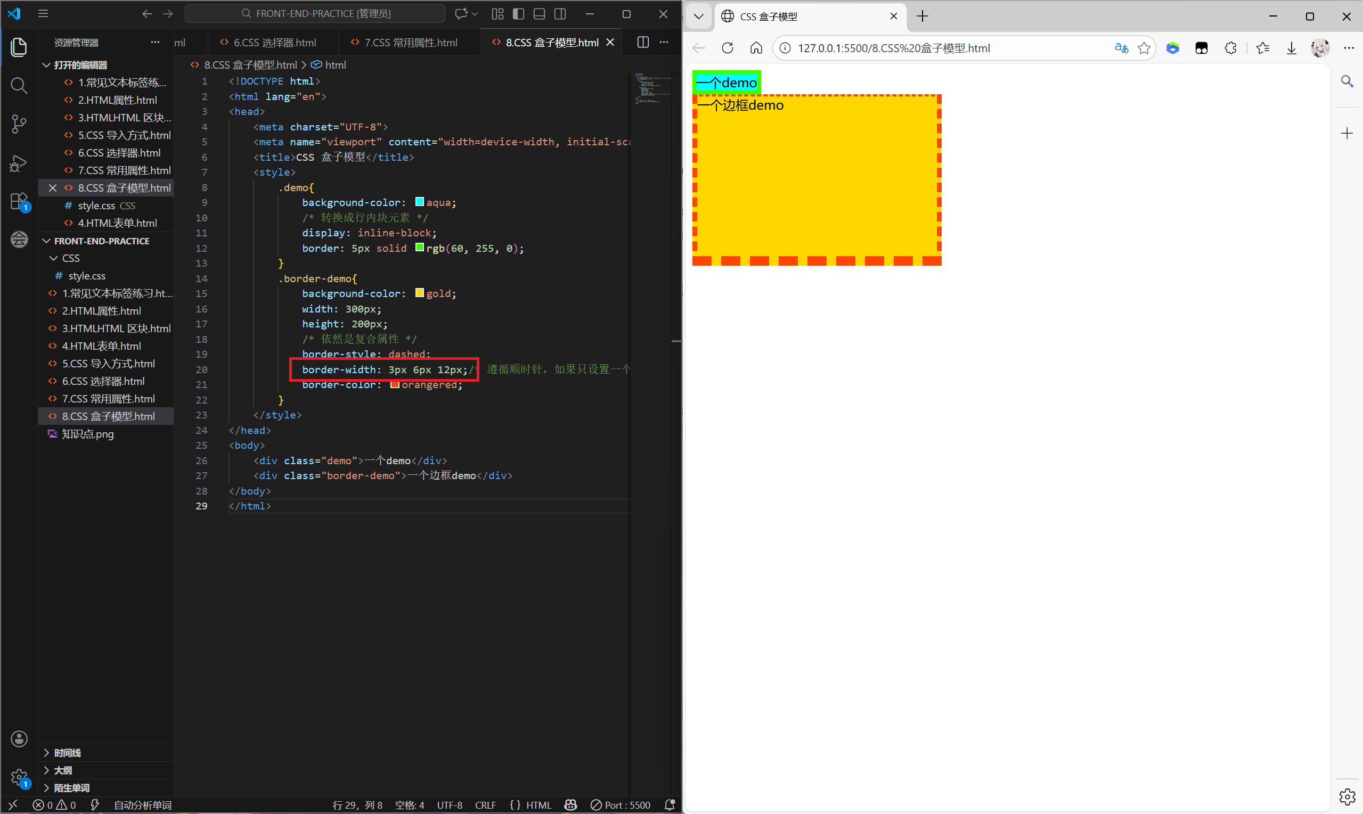Viewport: 1363px width, 814px height.
Task: Open the VS Code notifications bell
Action: click(x=670, y=804)
